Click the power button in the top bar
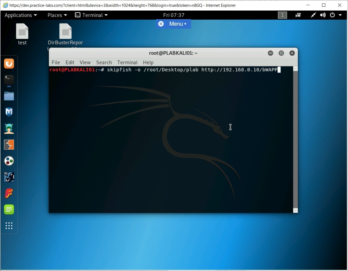The height and width of the screenshot is (271, 348). coord(332,15)
